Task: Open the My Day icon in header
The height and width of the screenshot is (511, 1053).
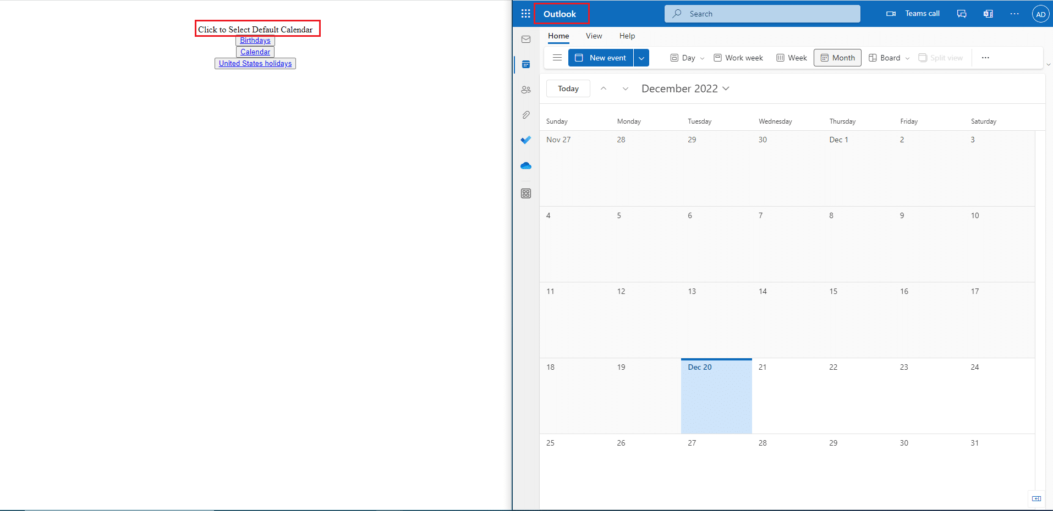Action: click(x=988, y=14)
